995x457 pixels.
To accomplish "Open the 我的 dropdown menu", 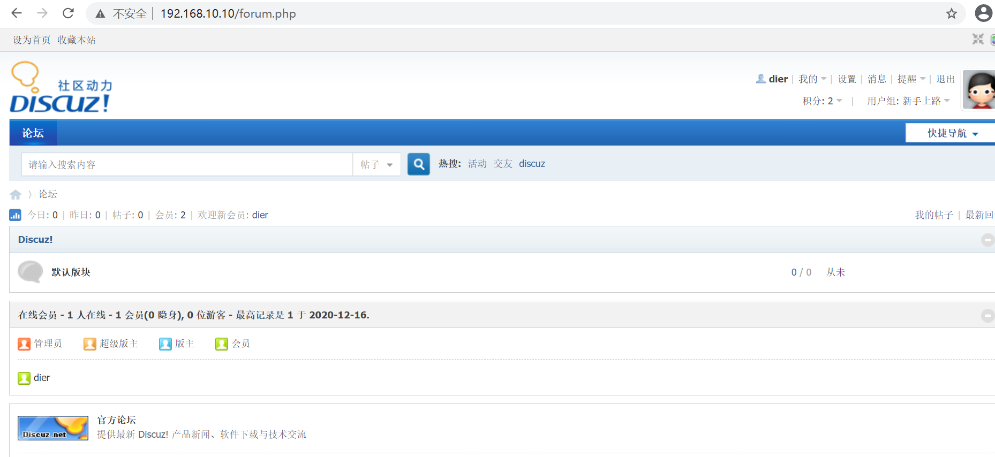I will click(812, 79).
